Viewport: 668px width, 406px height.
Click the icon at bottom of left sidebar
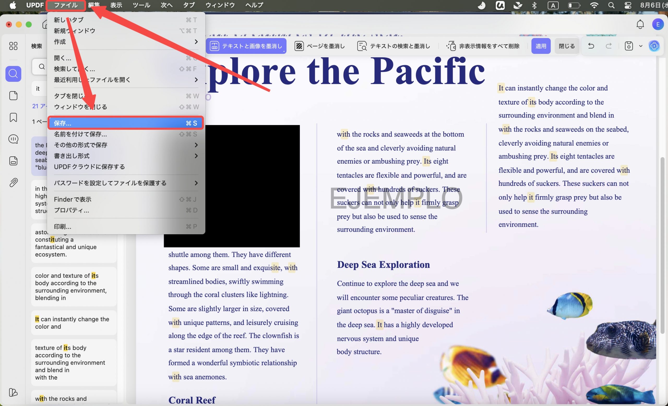point(13,392)
